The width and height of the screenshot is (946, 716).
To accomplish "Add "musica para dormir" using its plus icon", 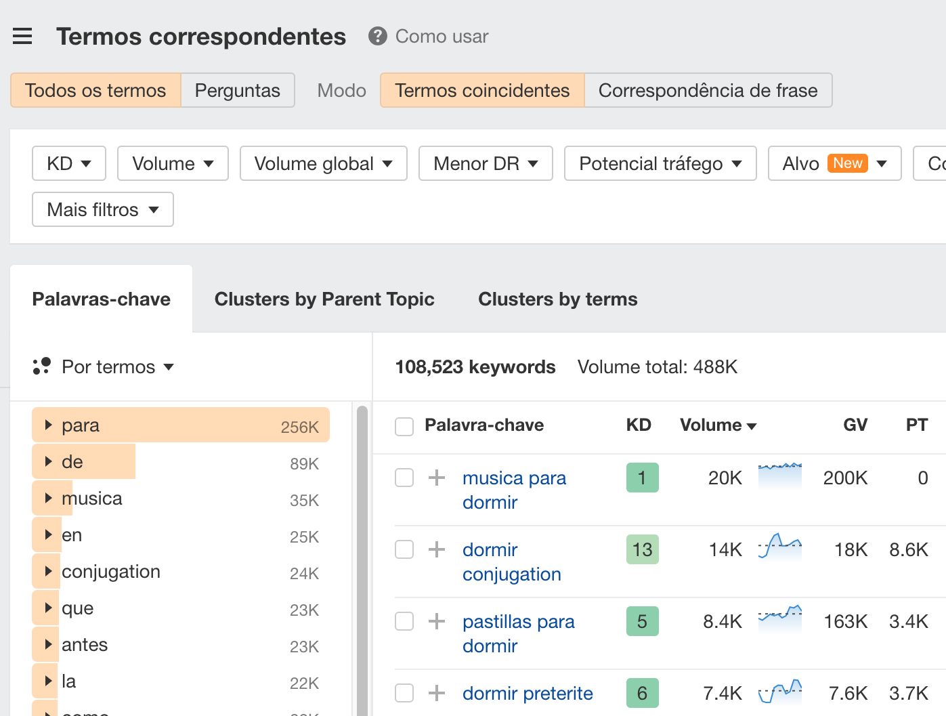I will pyautogui.click(x=437, y=478).
